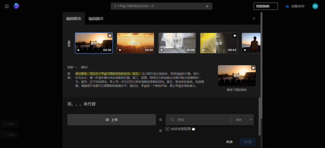Play the third clip with 00:08 duration

click(x=162, y=50)
